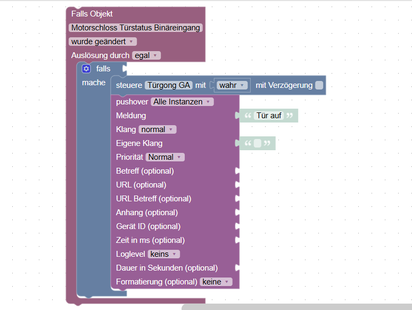Open the Klang normal dropdown
The height and width of the screenshot is (310, 412).
[x=158, y=129]
